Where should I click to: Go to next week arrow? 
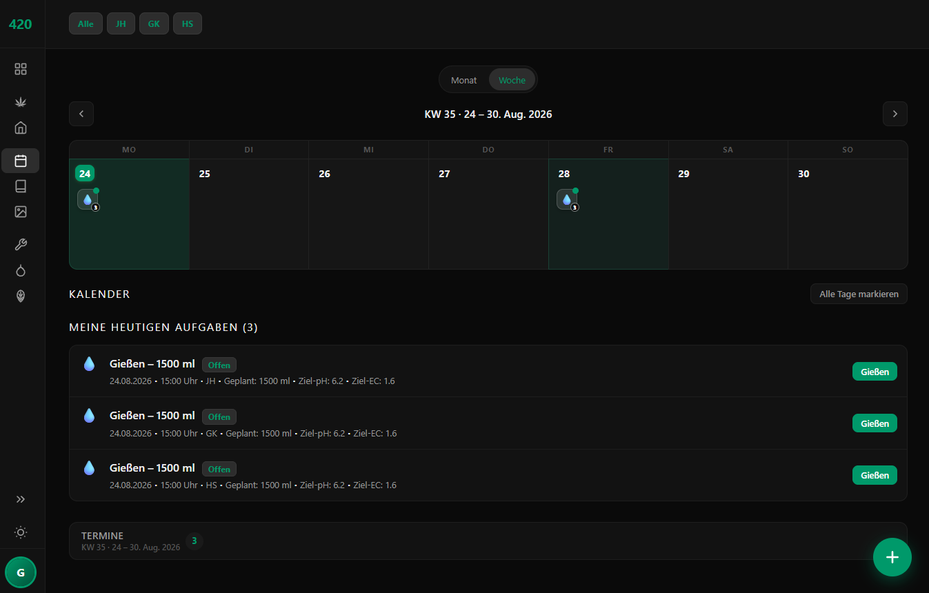[895, 114]
